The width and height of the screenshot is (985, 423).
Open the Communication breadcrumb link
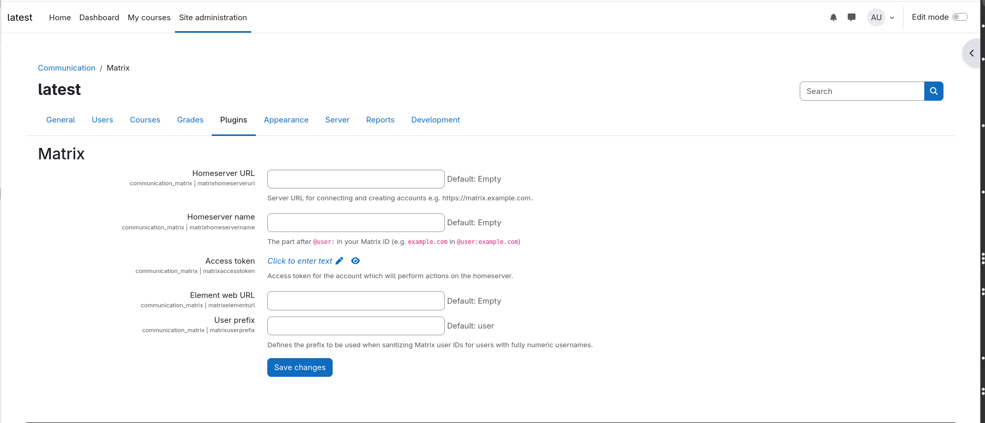point(66,68)
